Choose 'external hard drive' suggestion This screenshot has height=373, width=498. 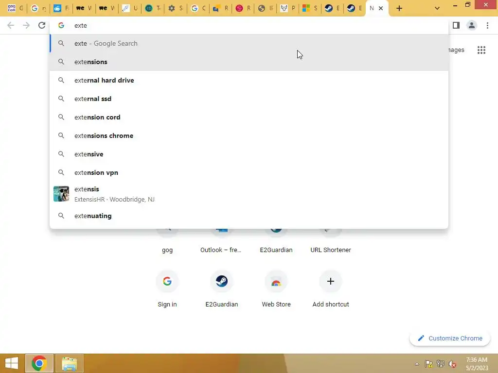[x=249, y=80]
